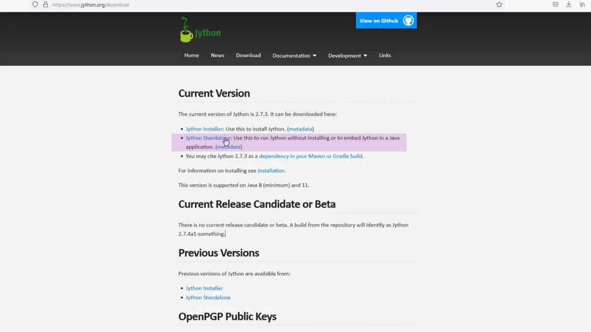This screenshot has height=332, width=591.
Task: Click the current Jython Standalone link
Action: pos(208,138)
